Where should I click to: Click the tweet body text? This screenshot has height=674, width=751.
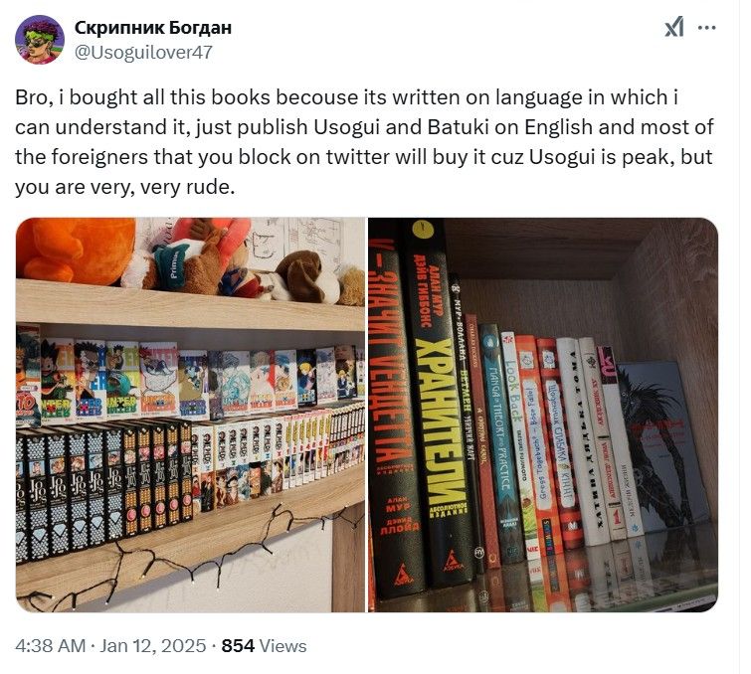coord(364,142)
